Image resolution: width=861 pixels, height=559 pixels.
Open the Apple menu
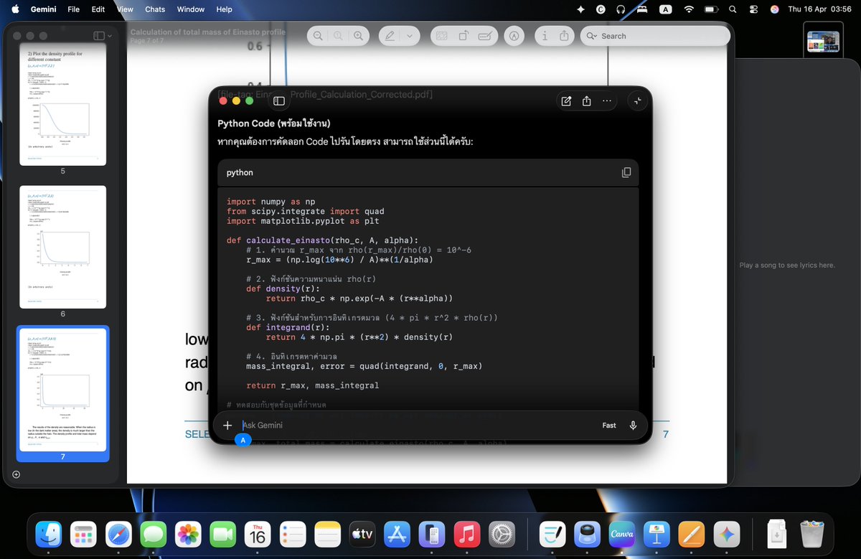click(x=14, y=9)
